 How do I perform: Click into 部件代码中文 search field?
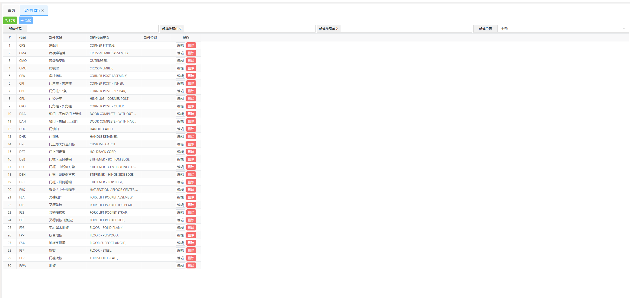coord(249,29)
